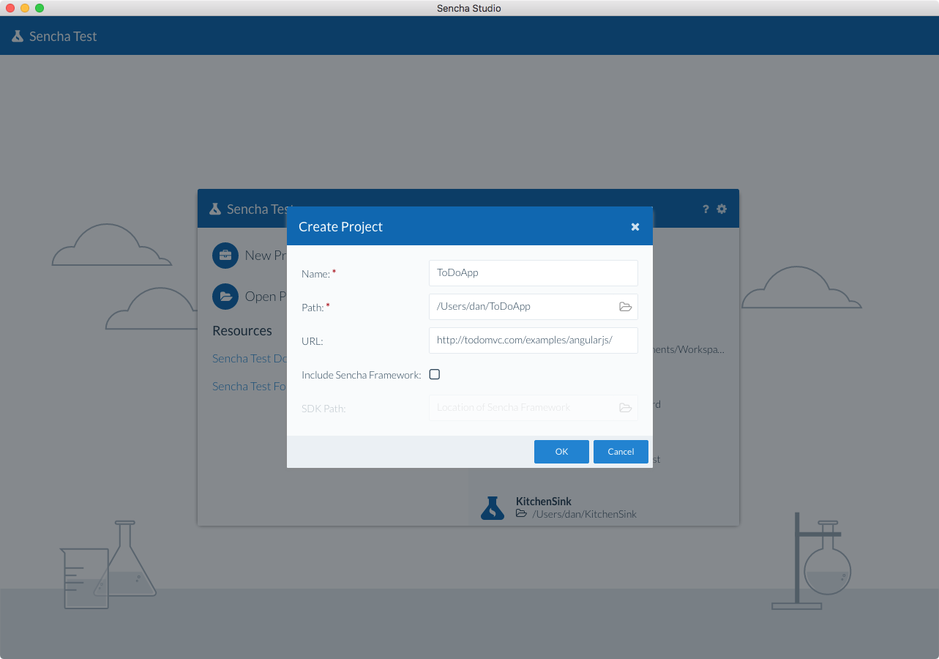This screenshot has height=659, width=939.
Task: Open folder browser for Path field
Action: (625, 307)
